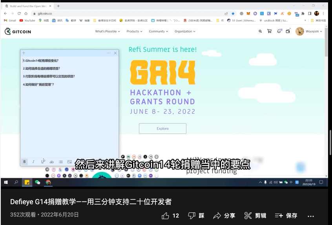Expand the bookmarks bar overflow

(305, 20)
